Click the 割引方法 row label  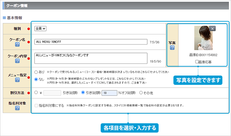(x=17, y=93)
